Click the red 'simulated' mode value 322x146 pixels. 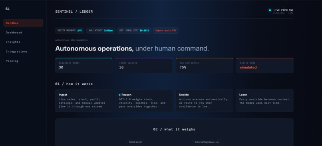(x=248, y=67)
